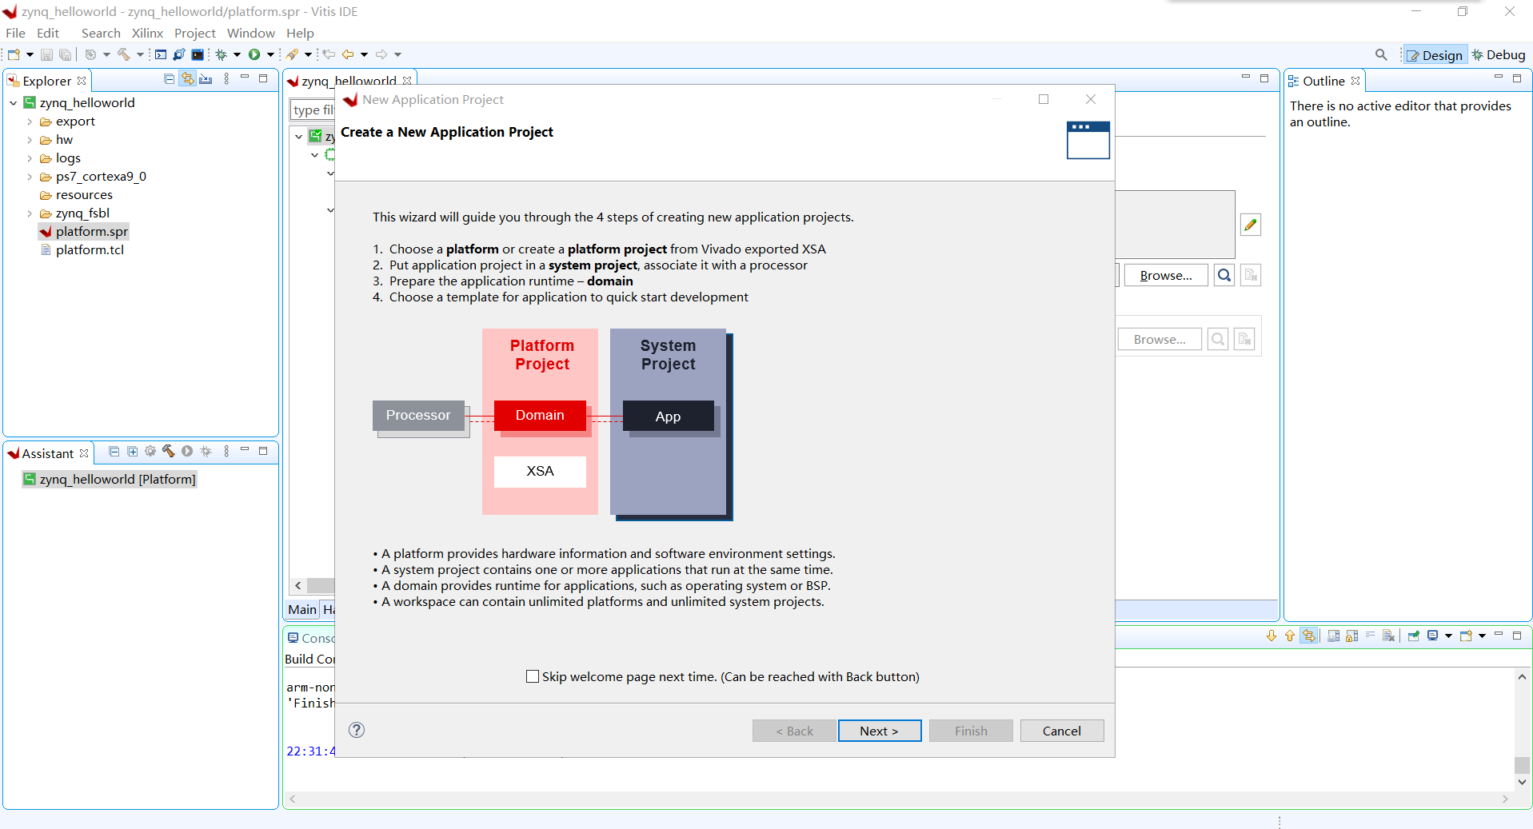Click the console down arrow next-error icon

[x=1272, y=636]
